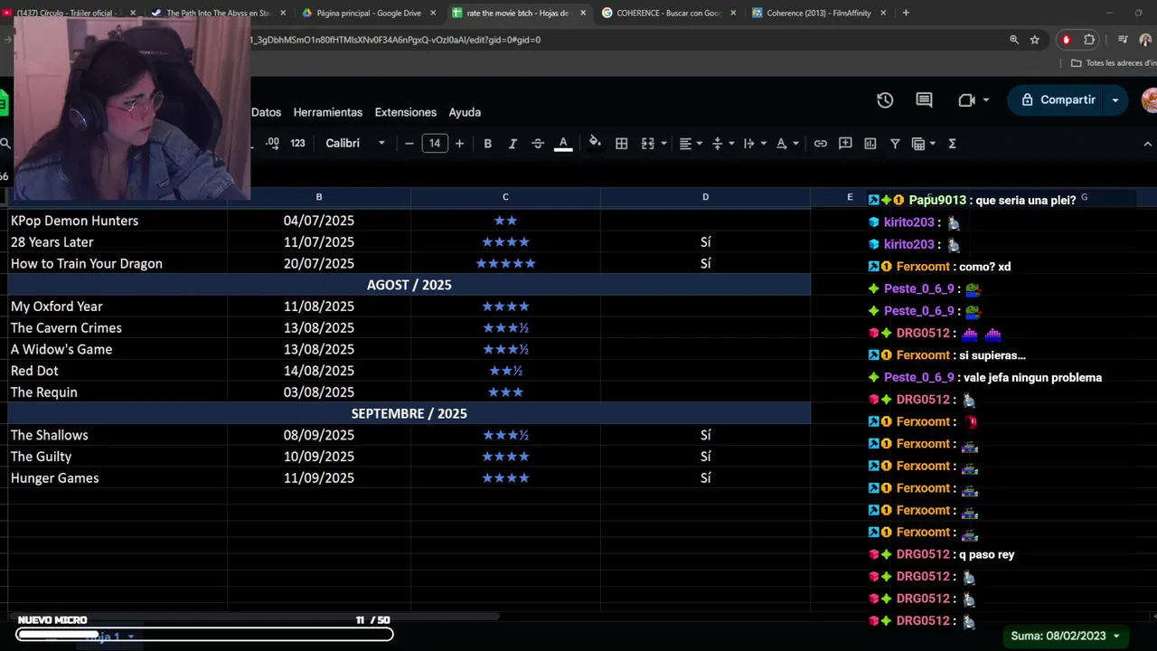
Task: Click chat user Papu9013
Action: (x=937, y=200)
